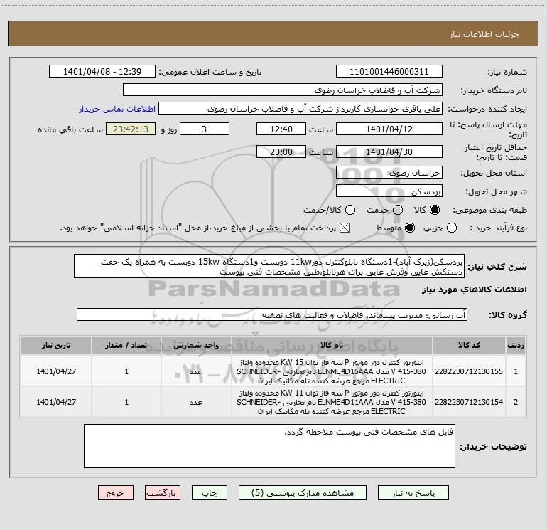Click the delivery city field بردسکن
The height and width of the screenshot is (530, 547).
pyautogui.click(x=389, y=191)
